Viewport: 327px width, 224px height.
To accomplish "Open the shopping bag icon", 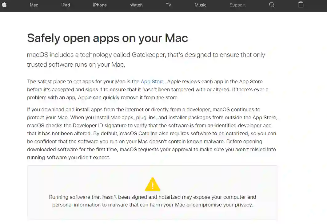I will coord(301,5).
